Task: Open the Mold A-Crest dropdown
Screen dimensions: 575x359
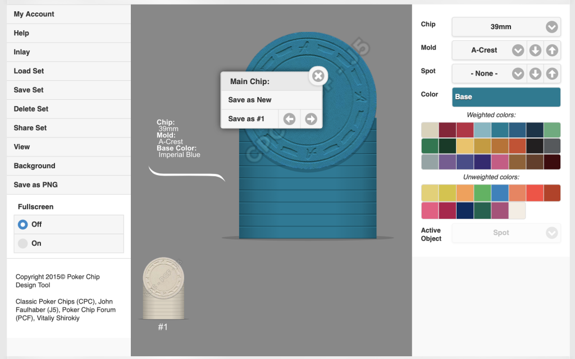Action: coord(490,50)
